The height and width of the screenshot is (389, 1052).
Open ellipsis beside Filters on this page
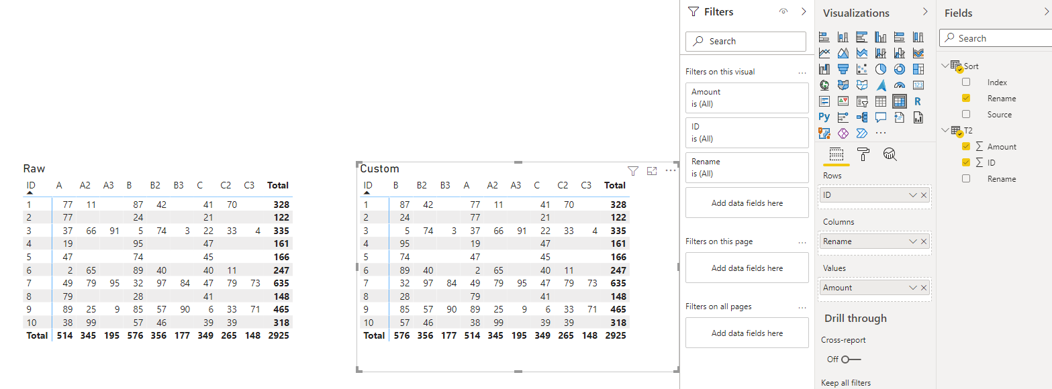tap(802, 241)
